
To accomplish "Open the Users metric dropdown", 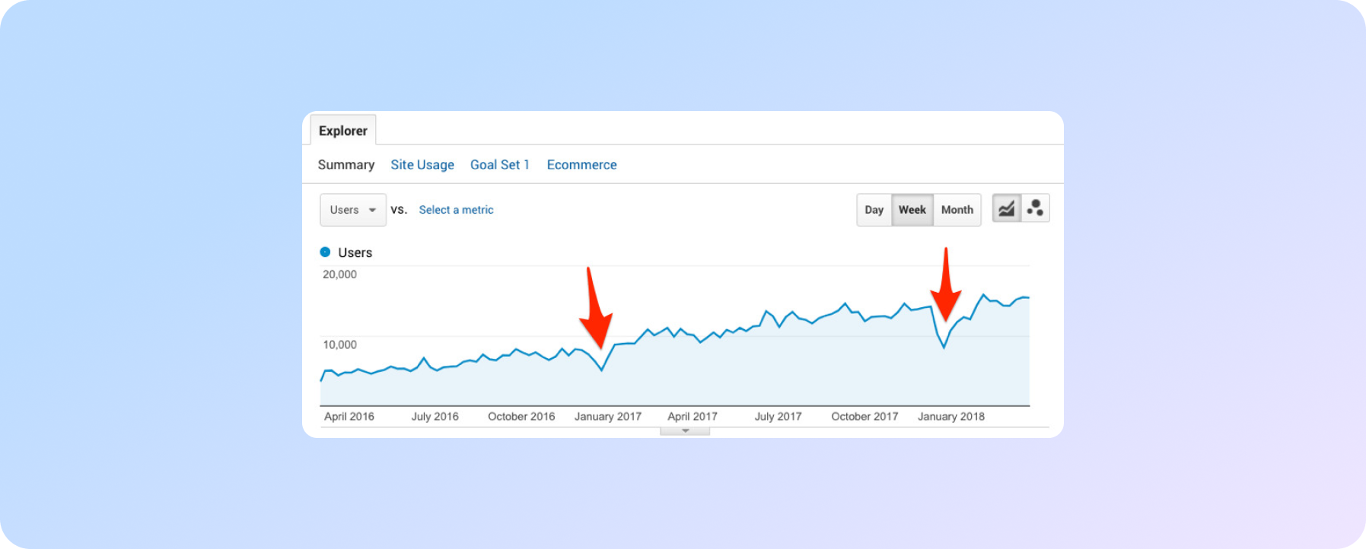I will pos(353,210).
